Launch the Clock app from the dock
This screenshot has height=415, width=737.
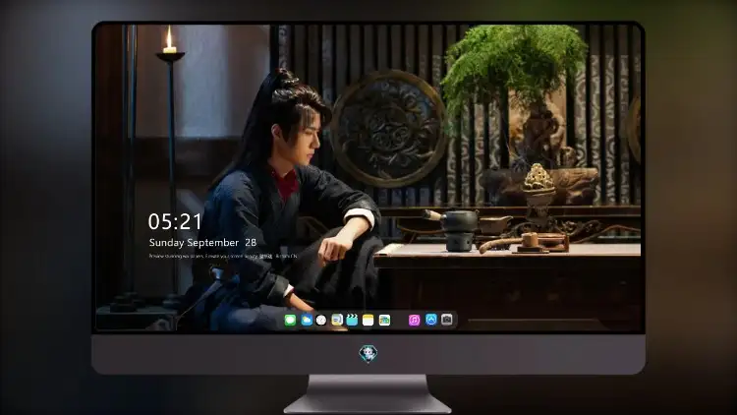coord(321,320)
